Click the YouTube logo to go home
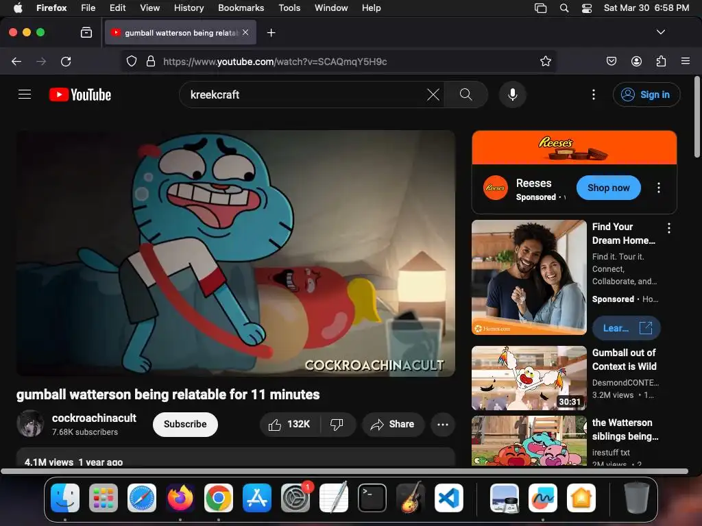 pyautogui.click(x=80, y=95)
